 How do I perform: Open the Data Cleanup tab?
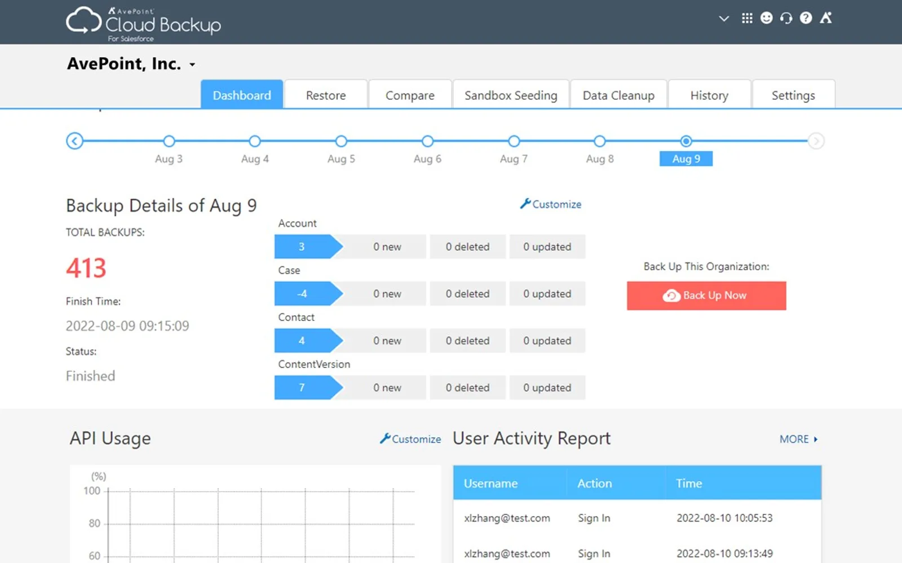618,95
